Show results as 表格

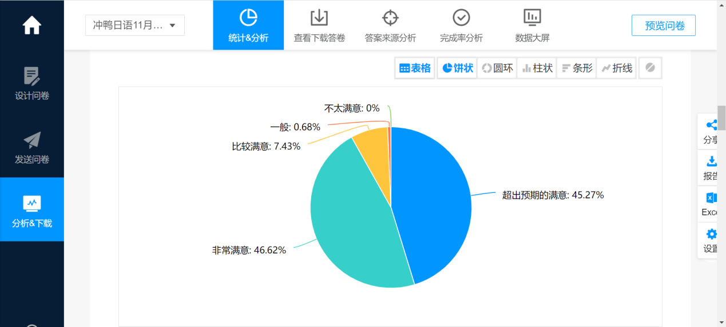[x=415, y=68]
